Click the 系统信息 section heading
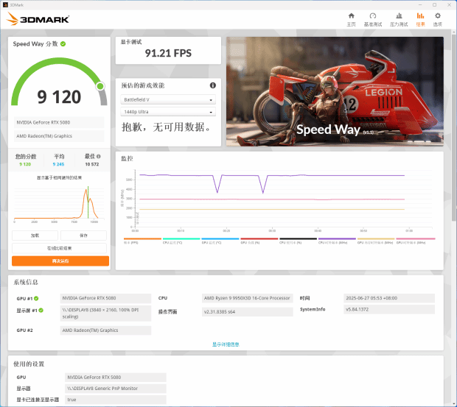 26,282
